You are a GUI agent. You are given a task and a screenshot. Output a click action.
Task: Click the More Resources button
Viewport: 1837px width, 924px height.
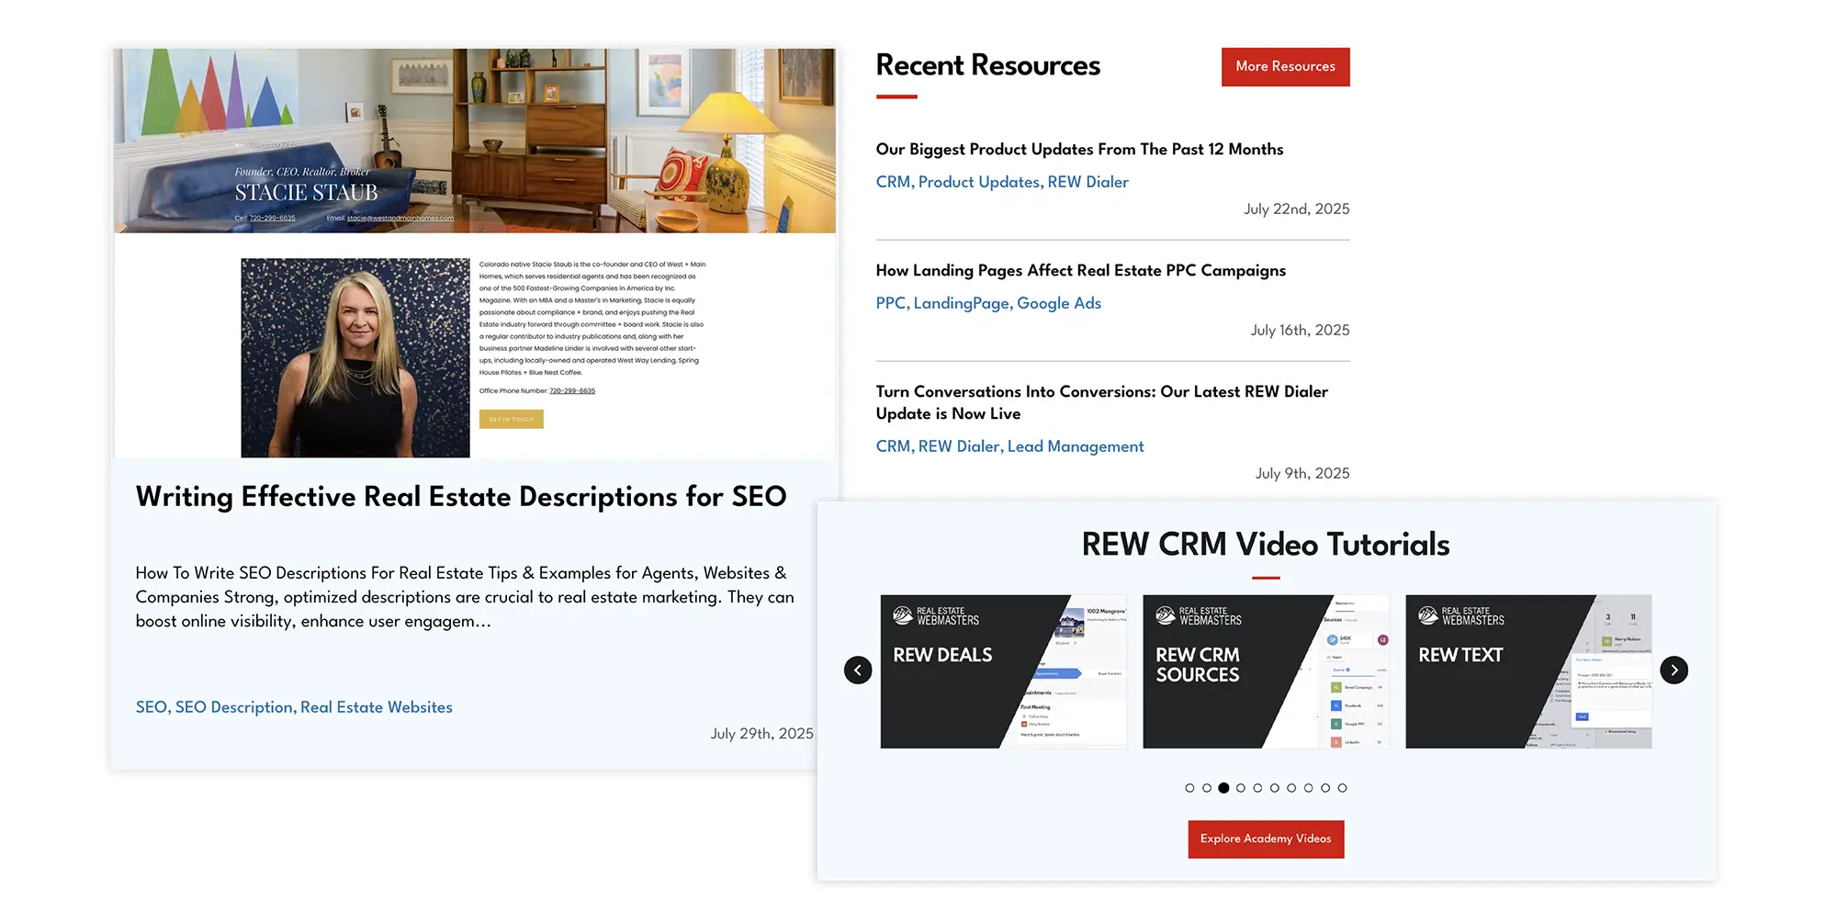[1285, 67]
